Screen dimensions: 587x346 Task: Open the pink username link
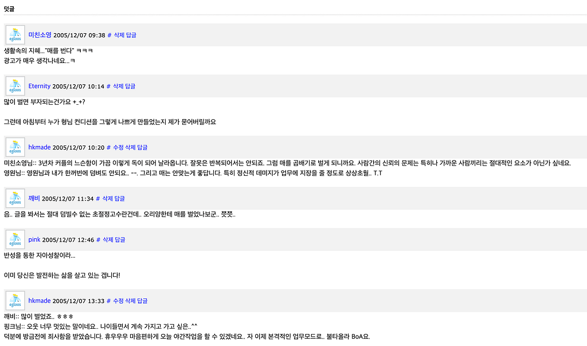pos(34,239)
